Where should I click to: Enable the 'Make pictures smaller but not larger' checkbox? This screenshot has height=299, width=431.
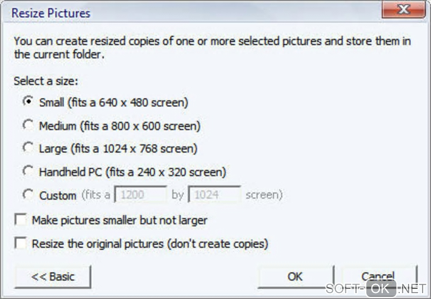pyautogui.click(x=20, y=220)
